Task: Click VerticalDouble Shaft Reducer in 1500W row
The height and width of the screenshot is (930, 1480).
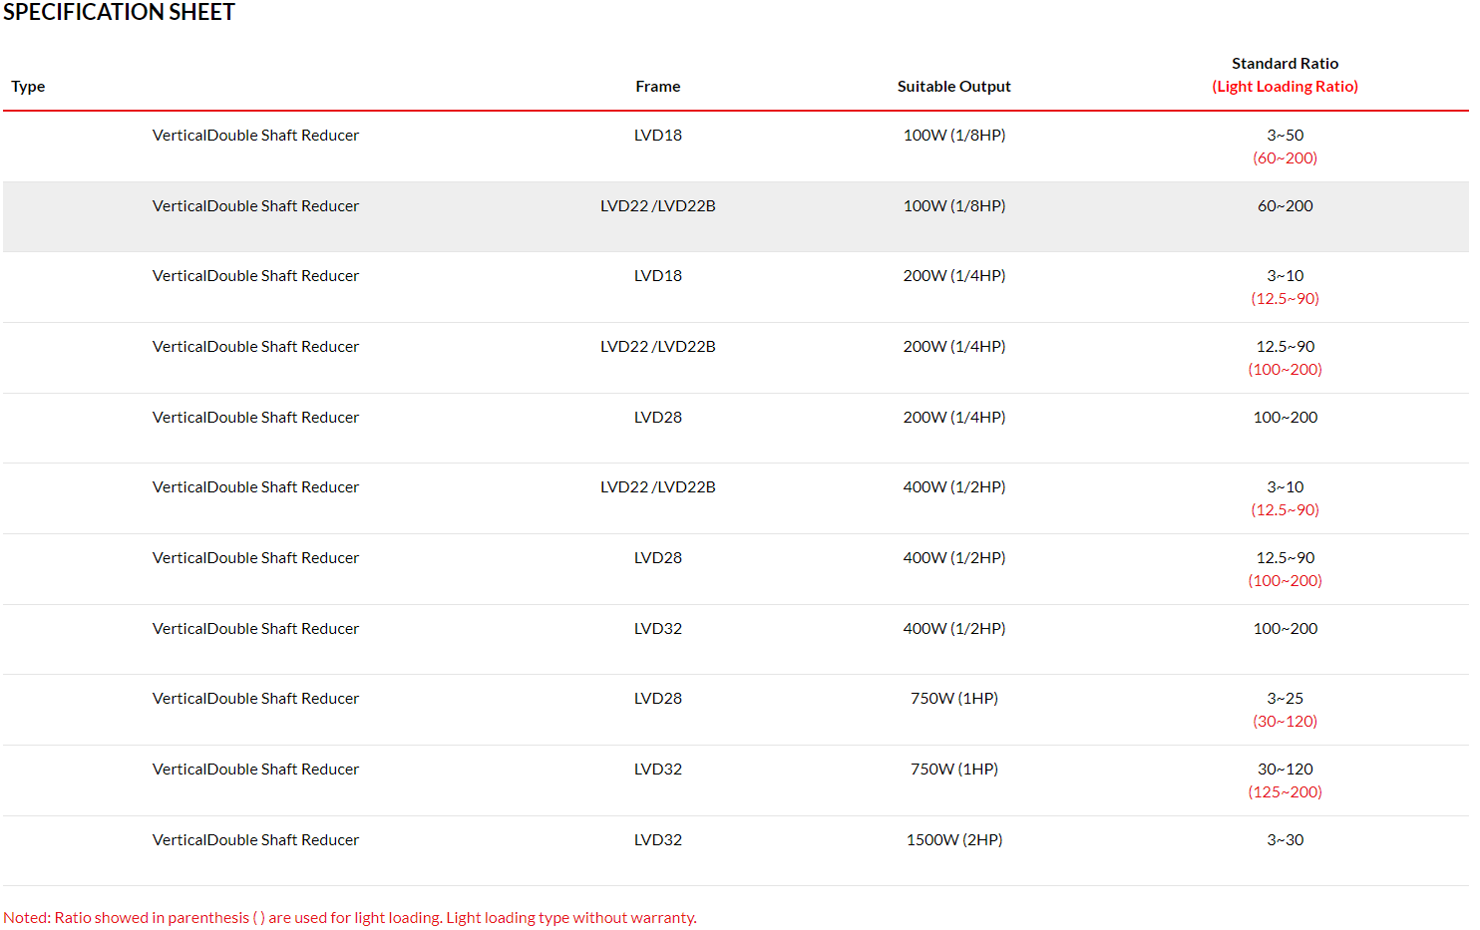Action: (255, 840)
